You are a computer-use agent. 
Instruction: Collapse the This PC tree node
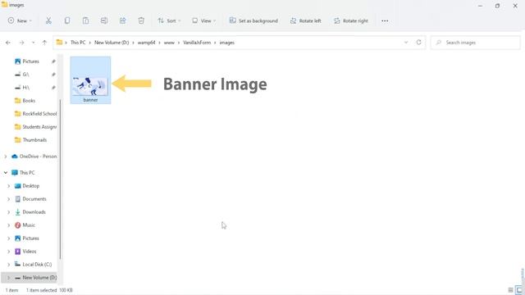pos(6,173)
